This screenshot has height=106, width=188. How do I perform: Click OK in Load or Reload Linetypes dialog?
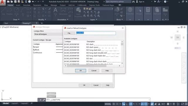[80, 71]
